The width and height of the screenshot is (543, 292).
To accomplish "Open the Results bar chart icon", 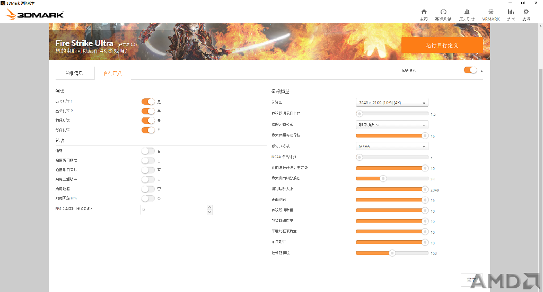I will (511, 15).
